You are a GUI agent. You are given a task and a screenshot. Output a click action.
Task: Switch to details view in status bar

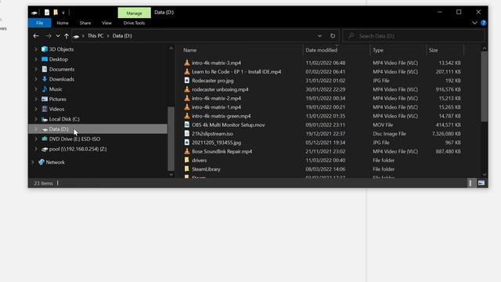(470, 183)
